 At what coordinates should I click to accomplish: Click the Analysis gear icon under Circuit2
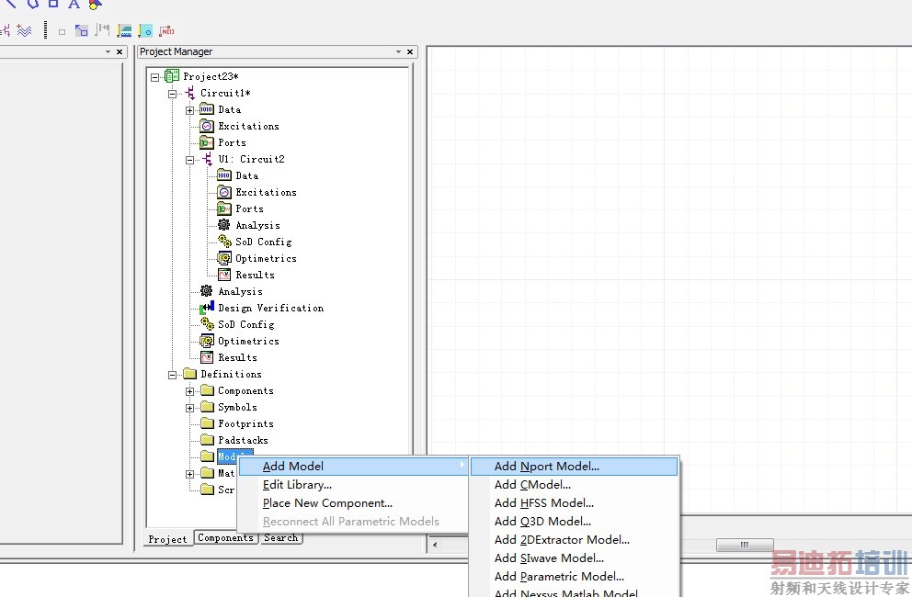pos(224,225)
